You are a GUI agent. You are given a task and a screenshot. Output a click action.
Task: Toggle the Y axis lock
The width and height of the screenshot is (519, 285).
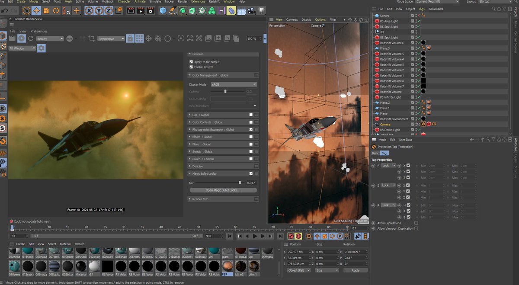[99, 10]
